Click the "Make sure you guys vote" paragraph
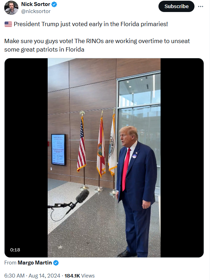Viewport: 210px width, 280px height. click(x=97, y=45)
